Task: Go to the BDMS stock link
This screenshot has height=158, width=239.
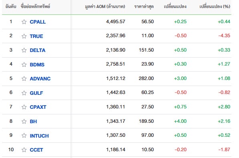Action: coord(37,64)
